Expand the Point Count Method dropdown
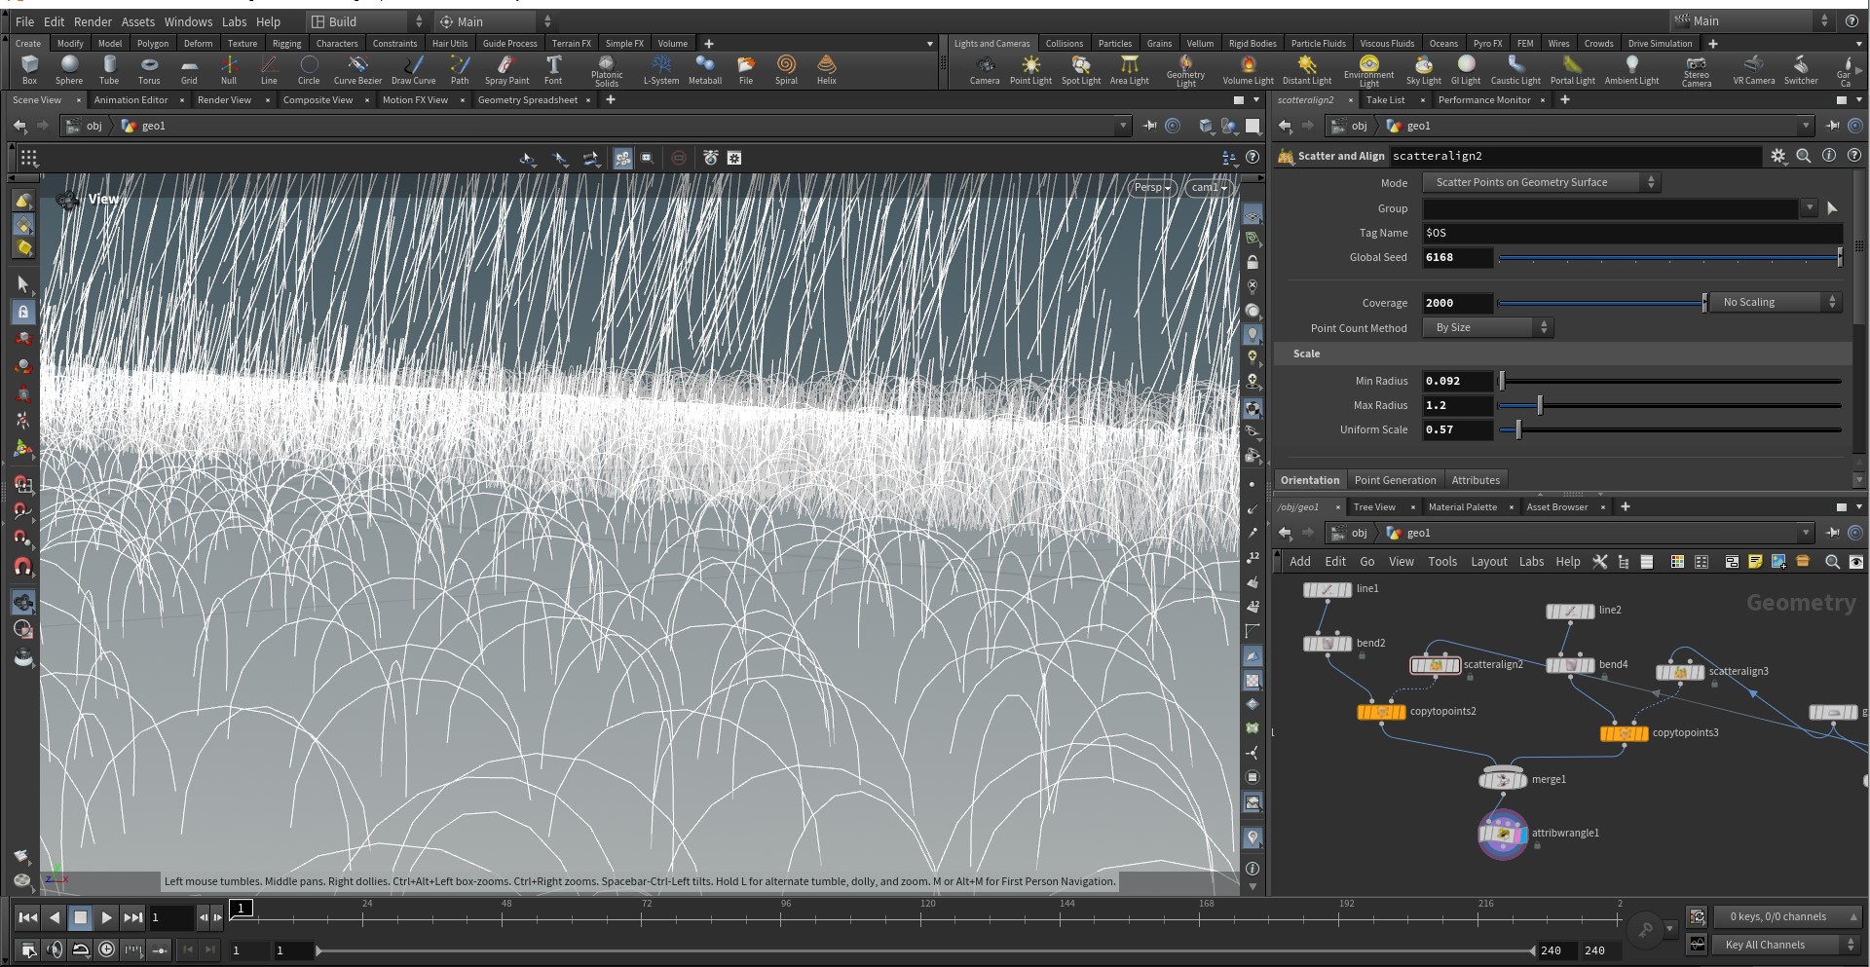1870x967 pixels. tap(1488, 327)
